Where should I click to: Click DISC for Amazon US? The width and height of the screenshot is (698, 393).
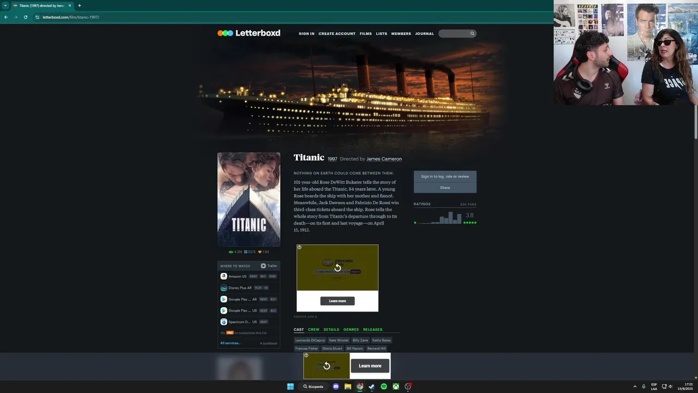pyautogui.click(x=273, y=276)
